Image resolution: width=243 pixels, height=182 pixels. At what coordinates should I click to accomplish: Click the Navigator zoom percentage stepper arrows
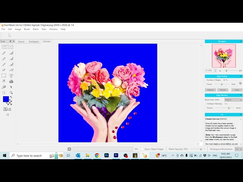click(x=215, y=71)
